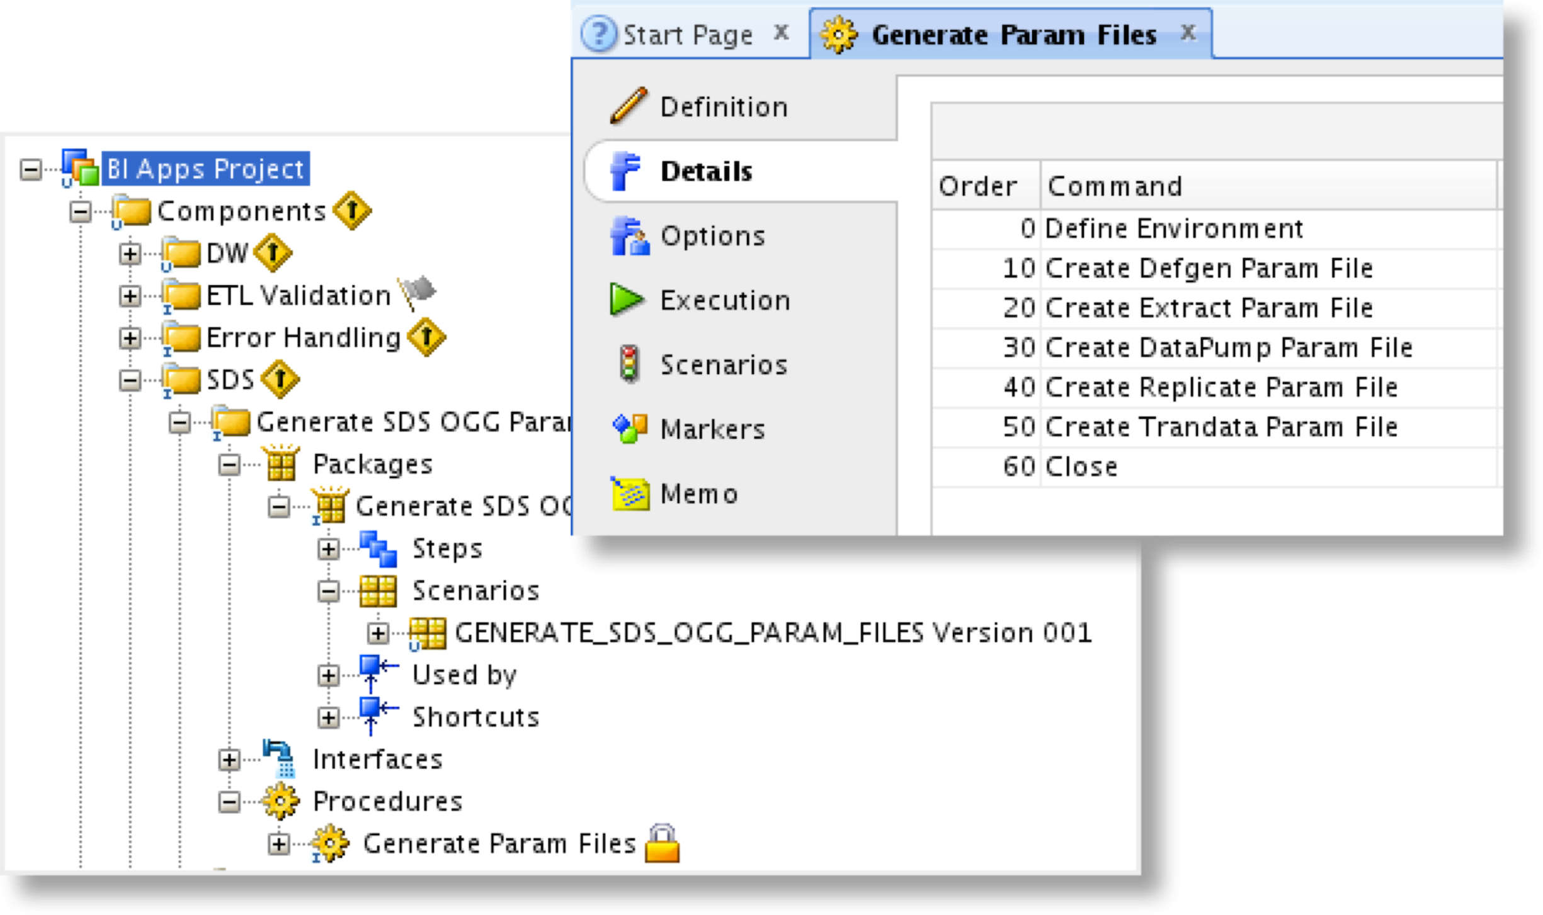Close the Start Page tab
The width and height of the screenshot is (1543, 915).
[782, 32]
